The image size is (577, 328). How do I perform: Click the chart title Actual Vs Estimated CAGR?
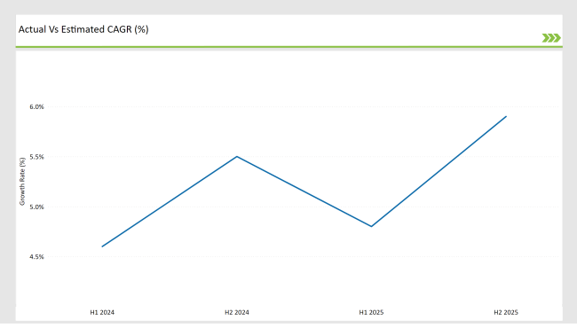(x=83, y=29)
